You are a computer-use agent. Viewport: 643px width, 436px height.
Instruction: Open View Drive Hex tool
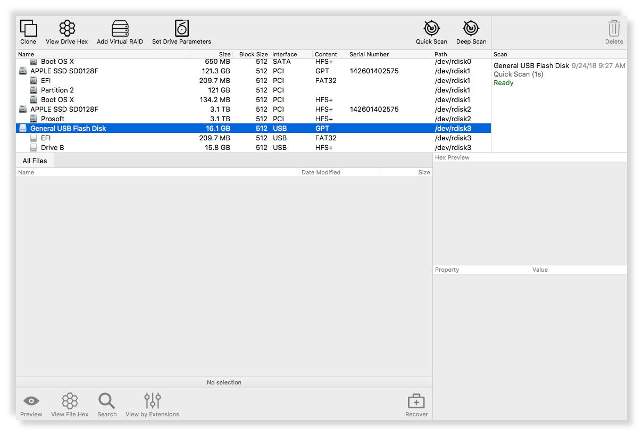67,29
